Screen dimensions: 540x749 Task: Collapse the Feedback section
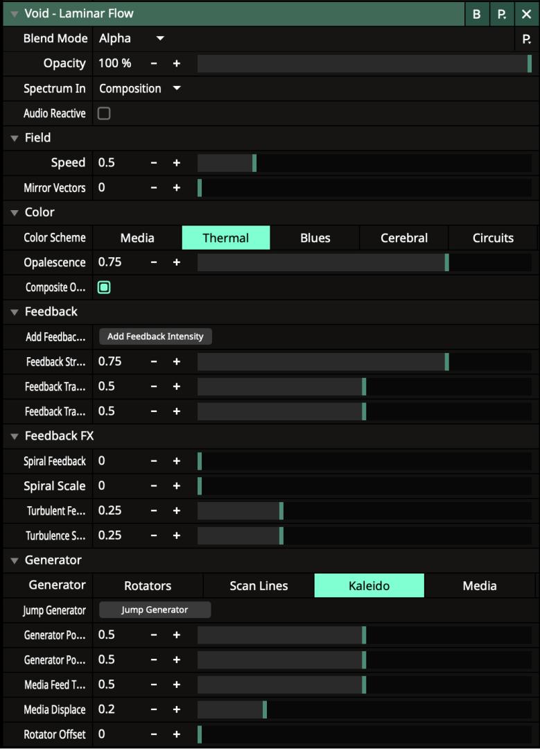coord(15,312)
